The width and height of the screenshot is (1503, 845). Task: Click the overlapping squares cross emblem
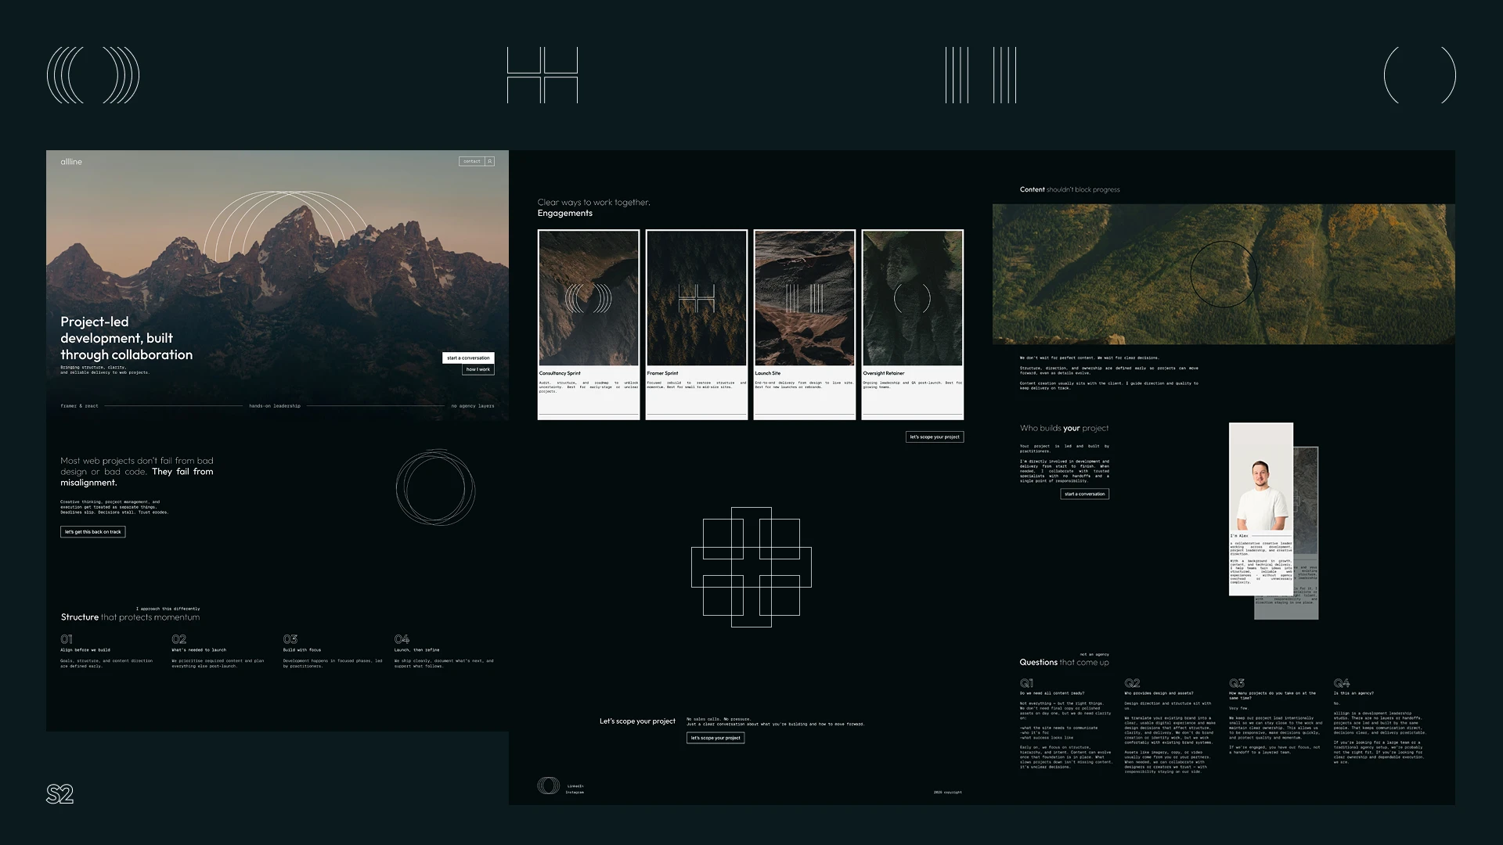tap(751, 567)
